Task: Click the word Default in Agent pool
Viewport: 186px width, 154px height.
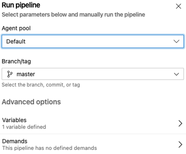Action: (16, 42)
